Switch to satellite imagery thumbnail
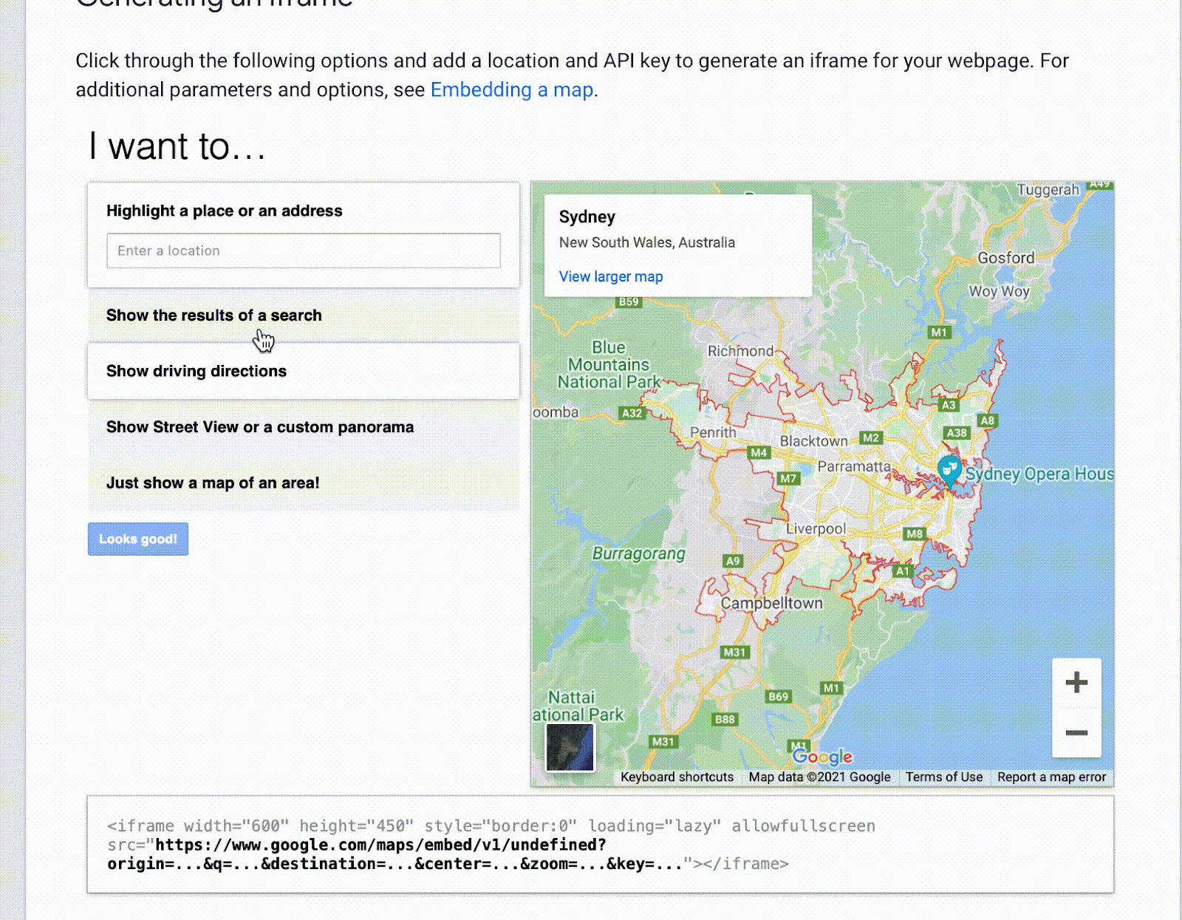The image size is (1182, 920). pyautogui.click(x=570, y=746)
